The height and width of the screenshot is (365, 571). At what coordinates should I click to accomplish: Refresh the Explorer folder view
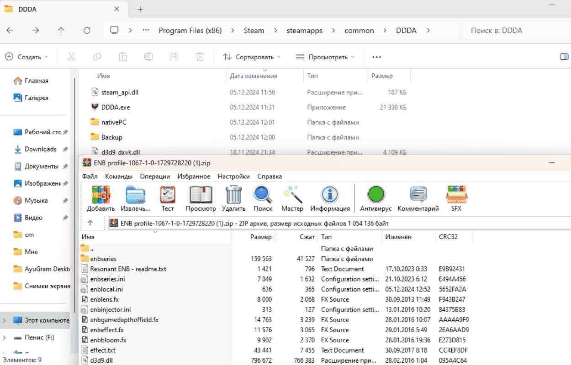(x=87, y=31)
